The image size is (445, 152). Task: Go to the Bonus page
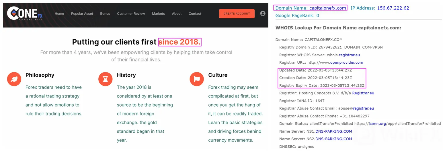(x=105, y=13)
